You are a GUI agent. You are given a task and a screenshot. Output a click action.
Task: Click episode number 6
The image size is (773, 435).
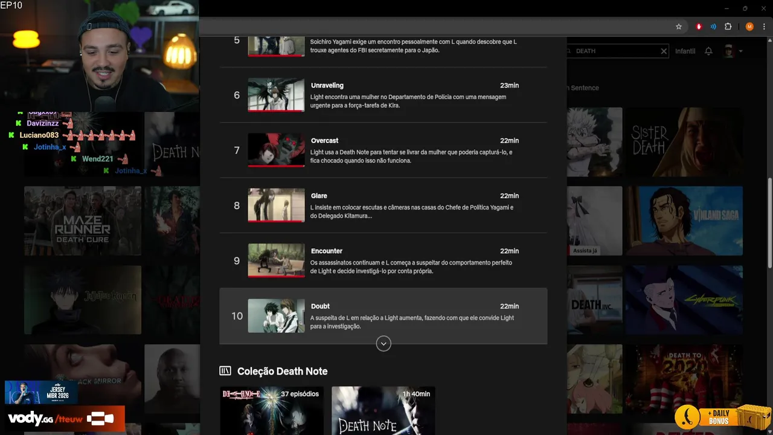coord(237,95)
